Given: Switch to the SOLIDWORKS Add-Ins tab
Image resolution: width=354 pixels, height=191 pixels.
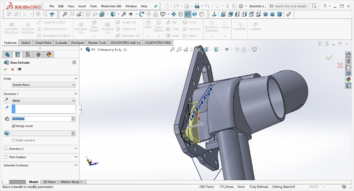Looking at the screenshot, I should pyautogui.click(x=125, y=43).
